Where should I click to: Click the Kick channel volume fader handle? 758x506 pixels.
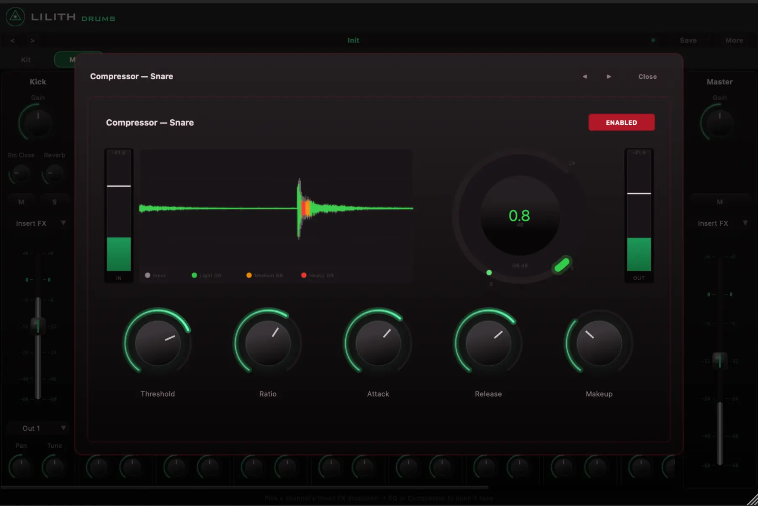38,326
